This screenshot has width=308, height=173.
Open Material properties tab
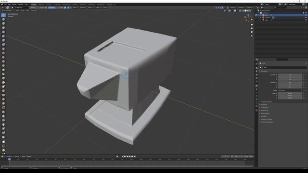pos(257,106)
